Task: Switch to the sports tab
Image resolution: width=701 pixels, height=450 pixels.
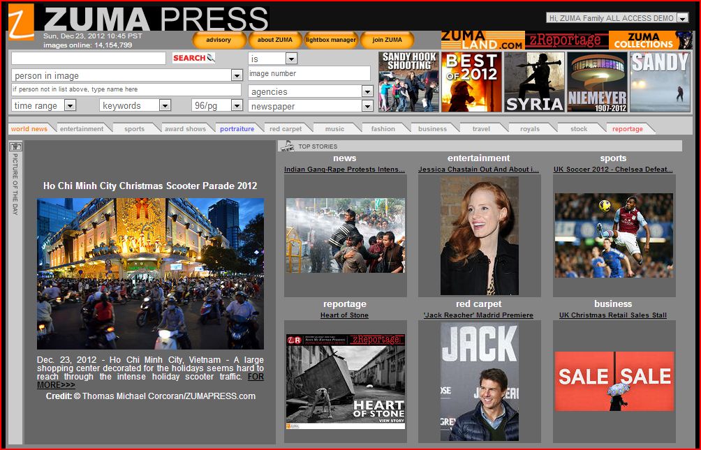Action: (135, 128)
